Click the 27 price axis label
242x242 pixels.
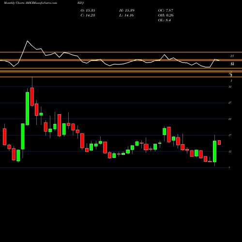point(230,103)
